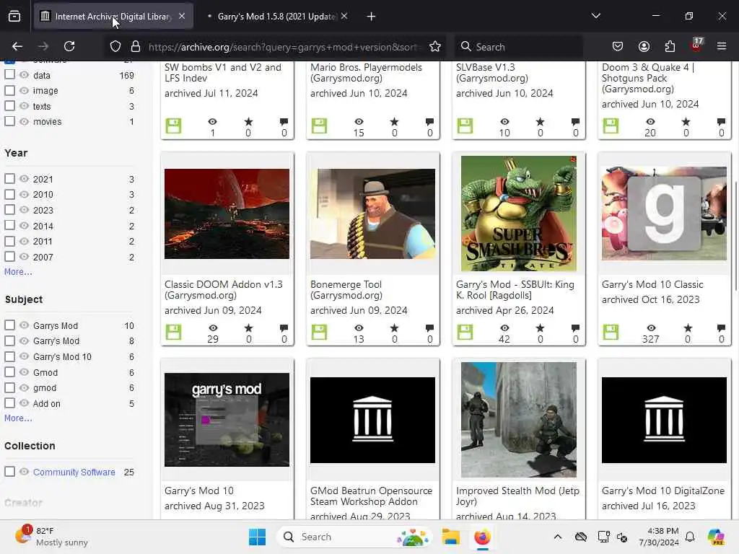Open the Pocket save icon
739x554 pixels.
coord(618,46)
